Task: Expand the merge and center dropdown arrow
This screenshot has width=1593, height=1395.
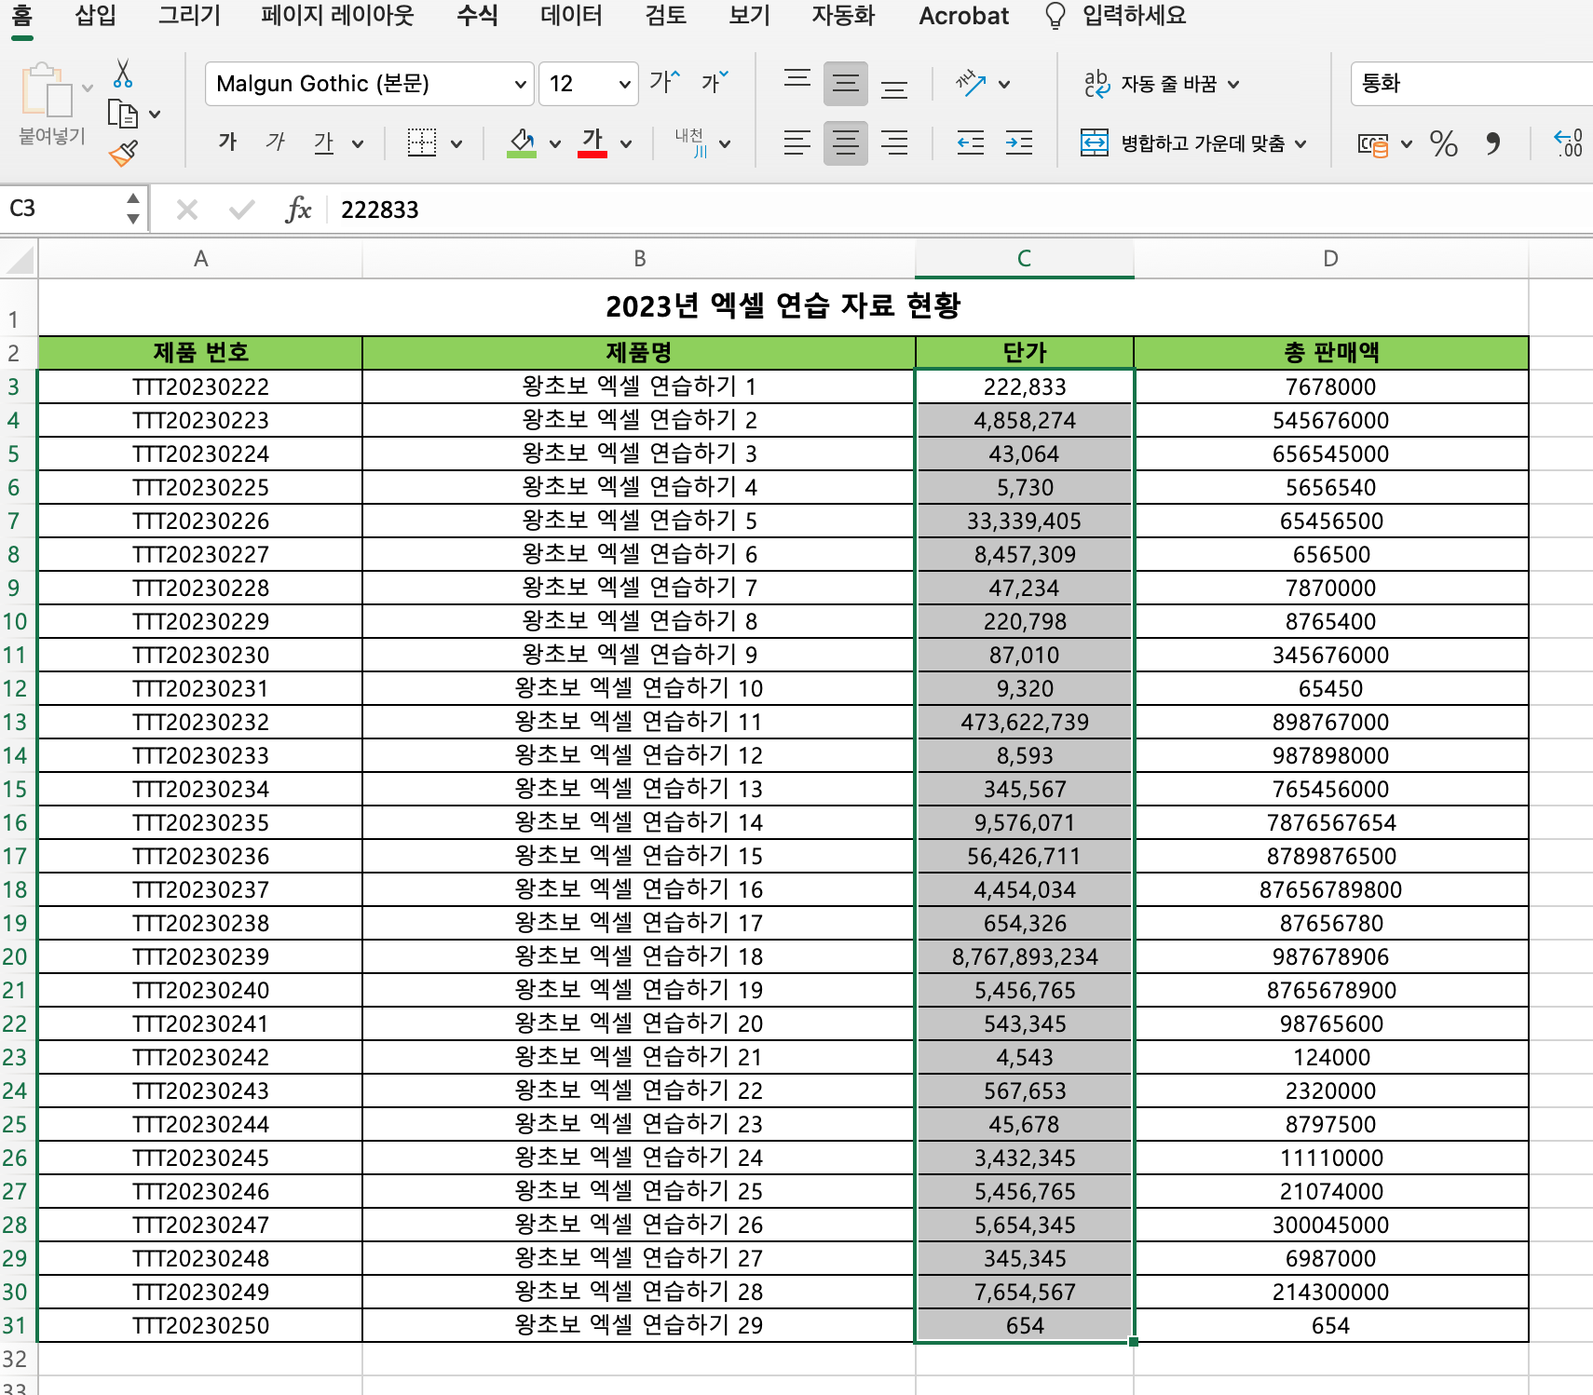Action: pyautogui.click(x=1300, y=144)
